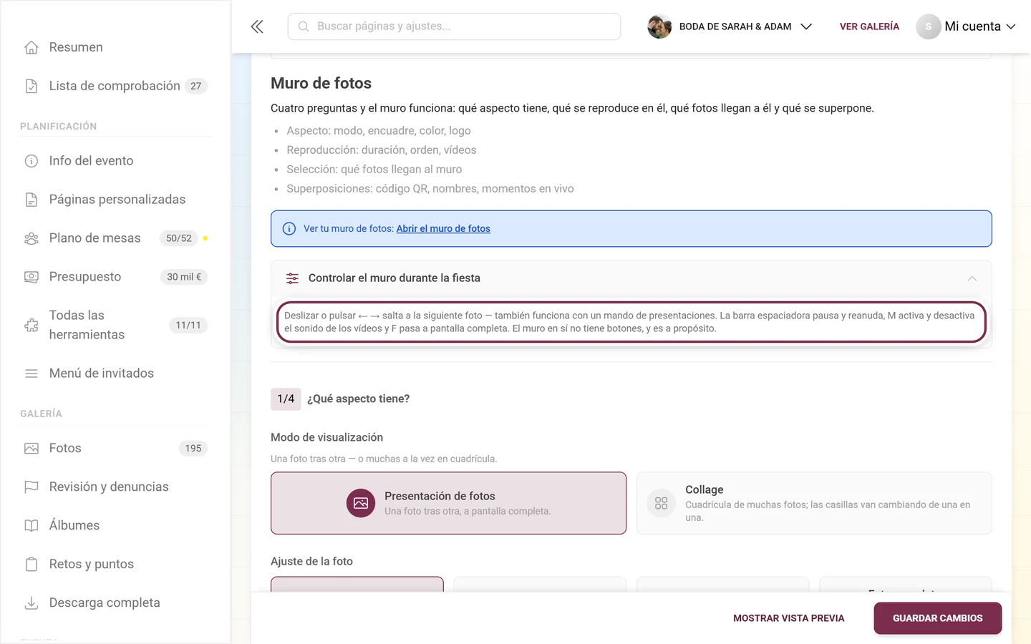Image resolution: width=1031 pixels, height=644 pixels.
Task: Click the home icon beside Resumen
Action: click(32, 47)
